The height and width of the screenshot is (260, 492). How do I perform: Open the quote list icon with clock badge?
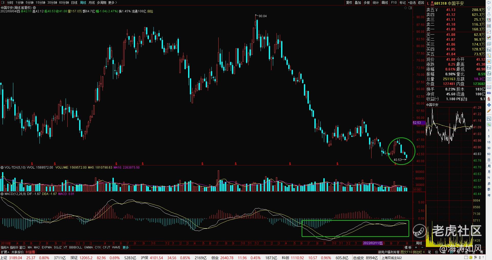pyautogui.click(x=489, y=20)
